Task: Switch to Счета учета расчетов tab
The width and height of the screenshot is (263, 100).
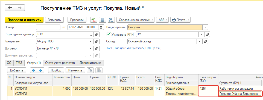Action: (60, 63)
